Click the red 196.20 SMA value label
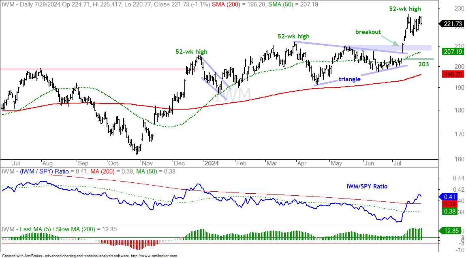This screenshot has height=258, width=466. point(453,74)
